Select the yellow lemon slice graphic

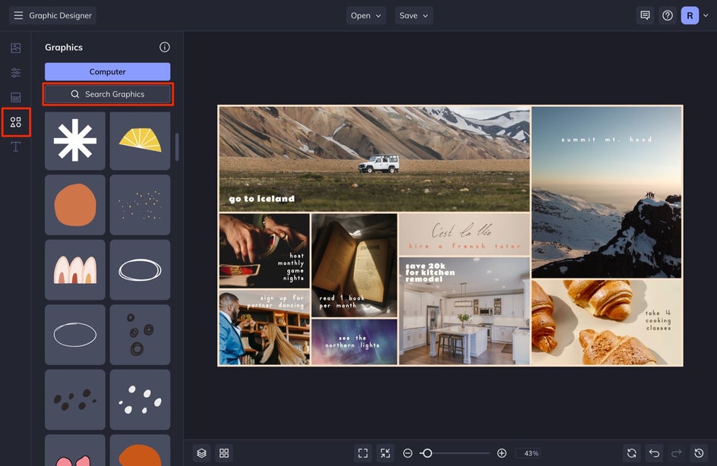(140, 140)
